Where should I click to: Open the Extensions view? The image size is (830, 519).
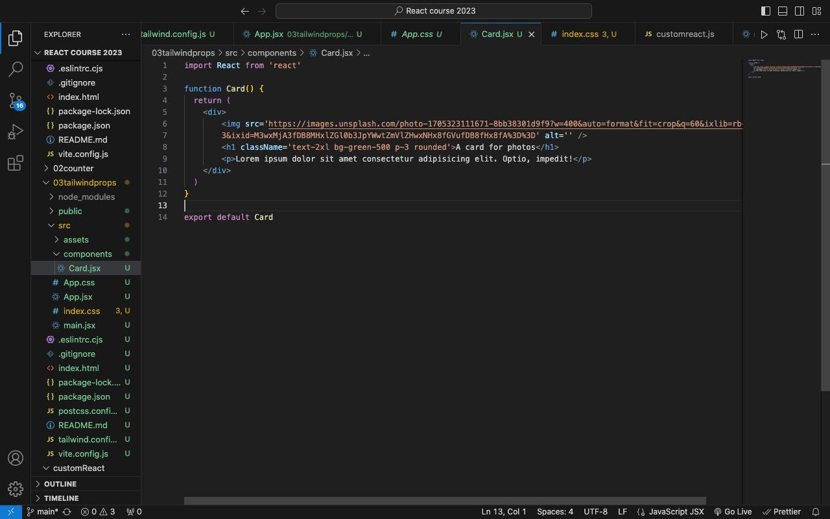pyautogui.click(x=16, y=163)
